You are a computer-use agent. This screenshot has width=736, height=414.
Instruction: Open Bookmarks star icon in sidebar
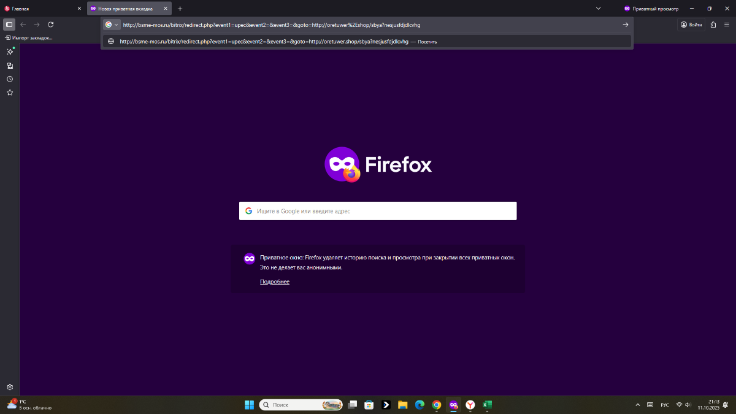tap(10, 93)
